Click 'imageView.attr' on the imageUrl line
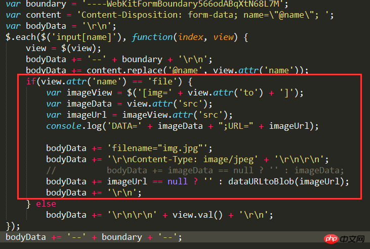Screen dimensions: 370x249 [x=157, y=115]
